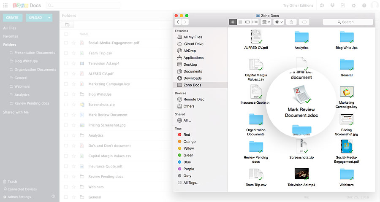The image size is (380, 202).
Task: Open Review Pending docs folder in Finder
Action: pos(256,147)
